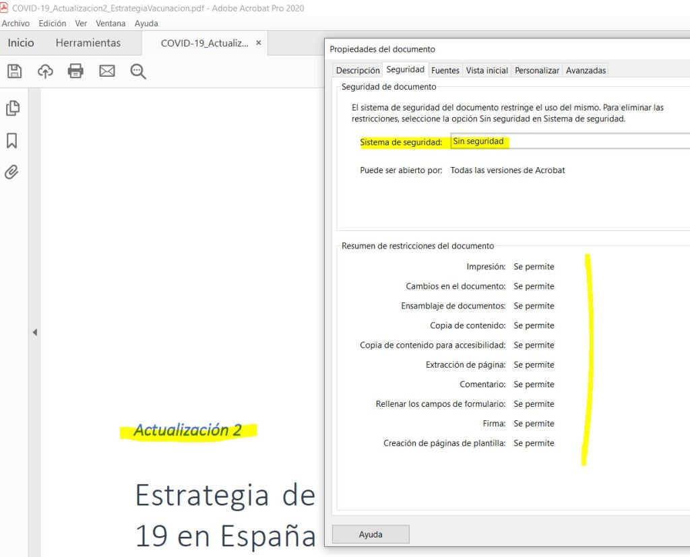Viewport: 690px width, 557px height.
Task: Go to the Avanzadas tab
Action: (x=586, y=70)
